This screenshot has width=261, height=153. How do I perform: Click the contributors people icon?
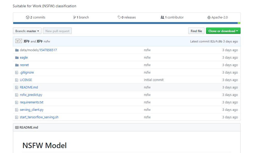click(x=162, y=17)
